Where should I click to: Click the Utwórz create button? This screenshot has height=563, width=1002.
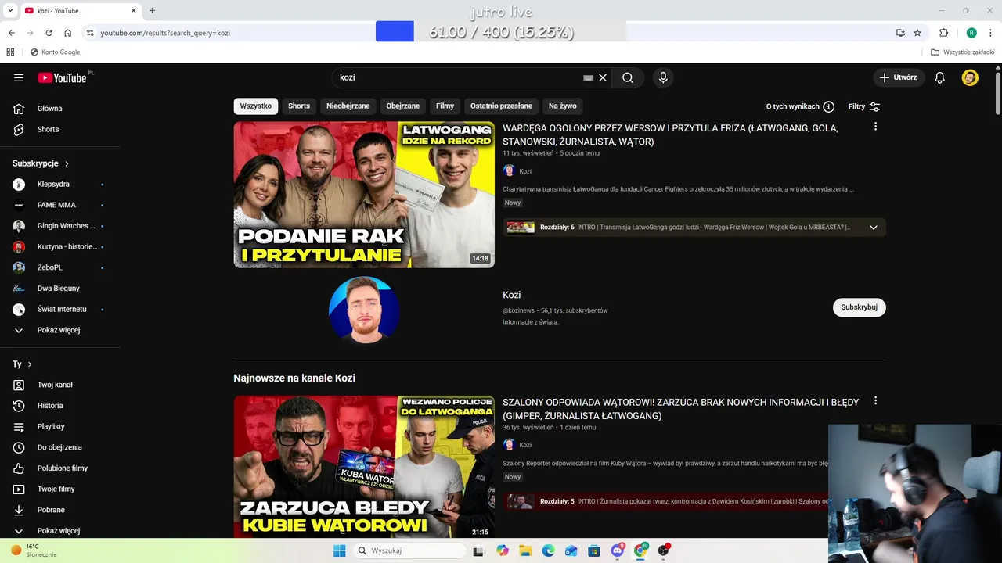click(898, 77)
